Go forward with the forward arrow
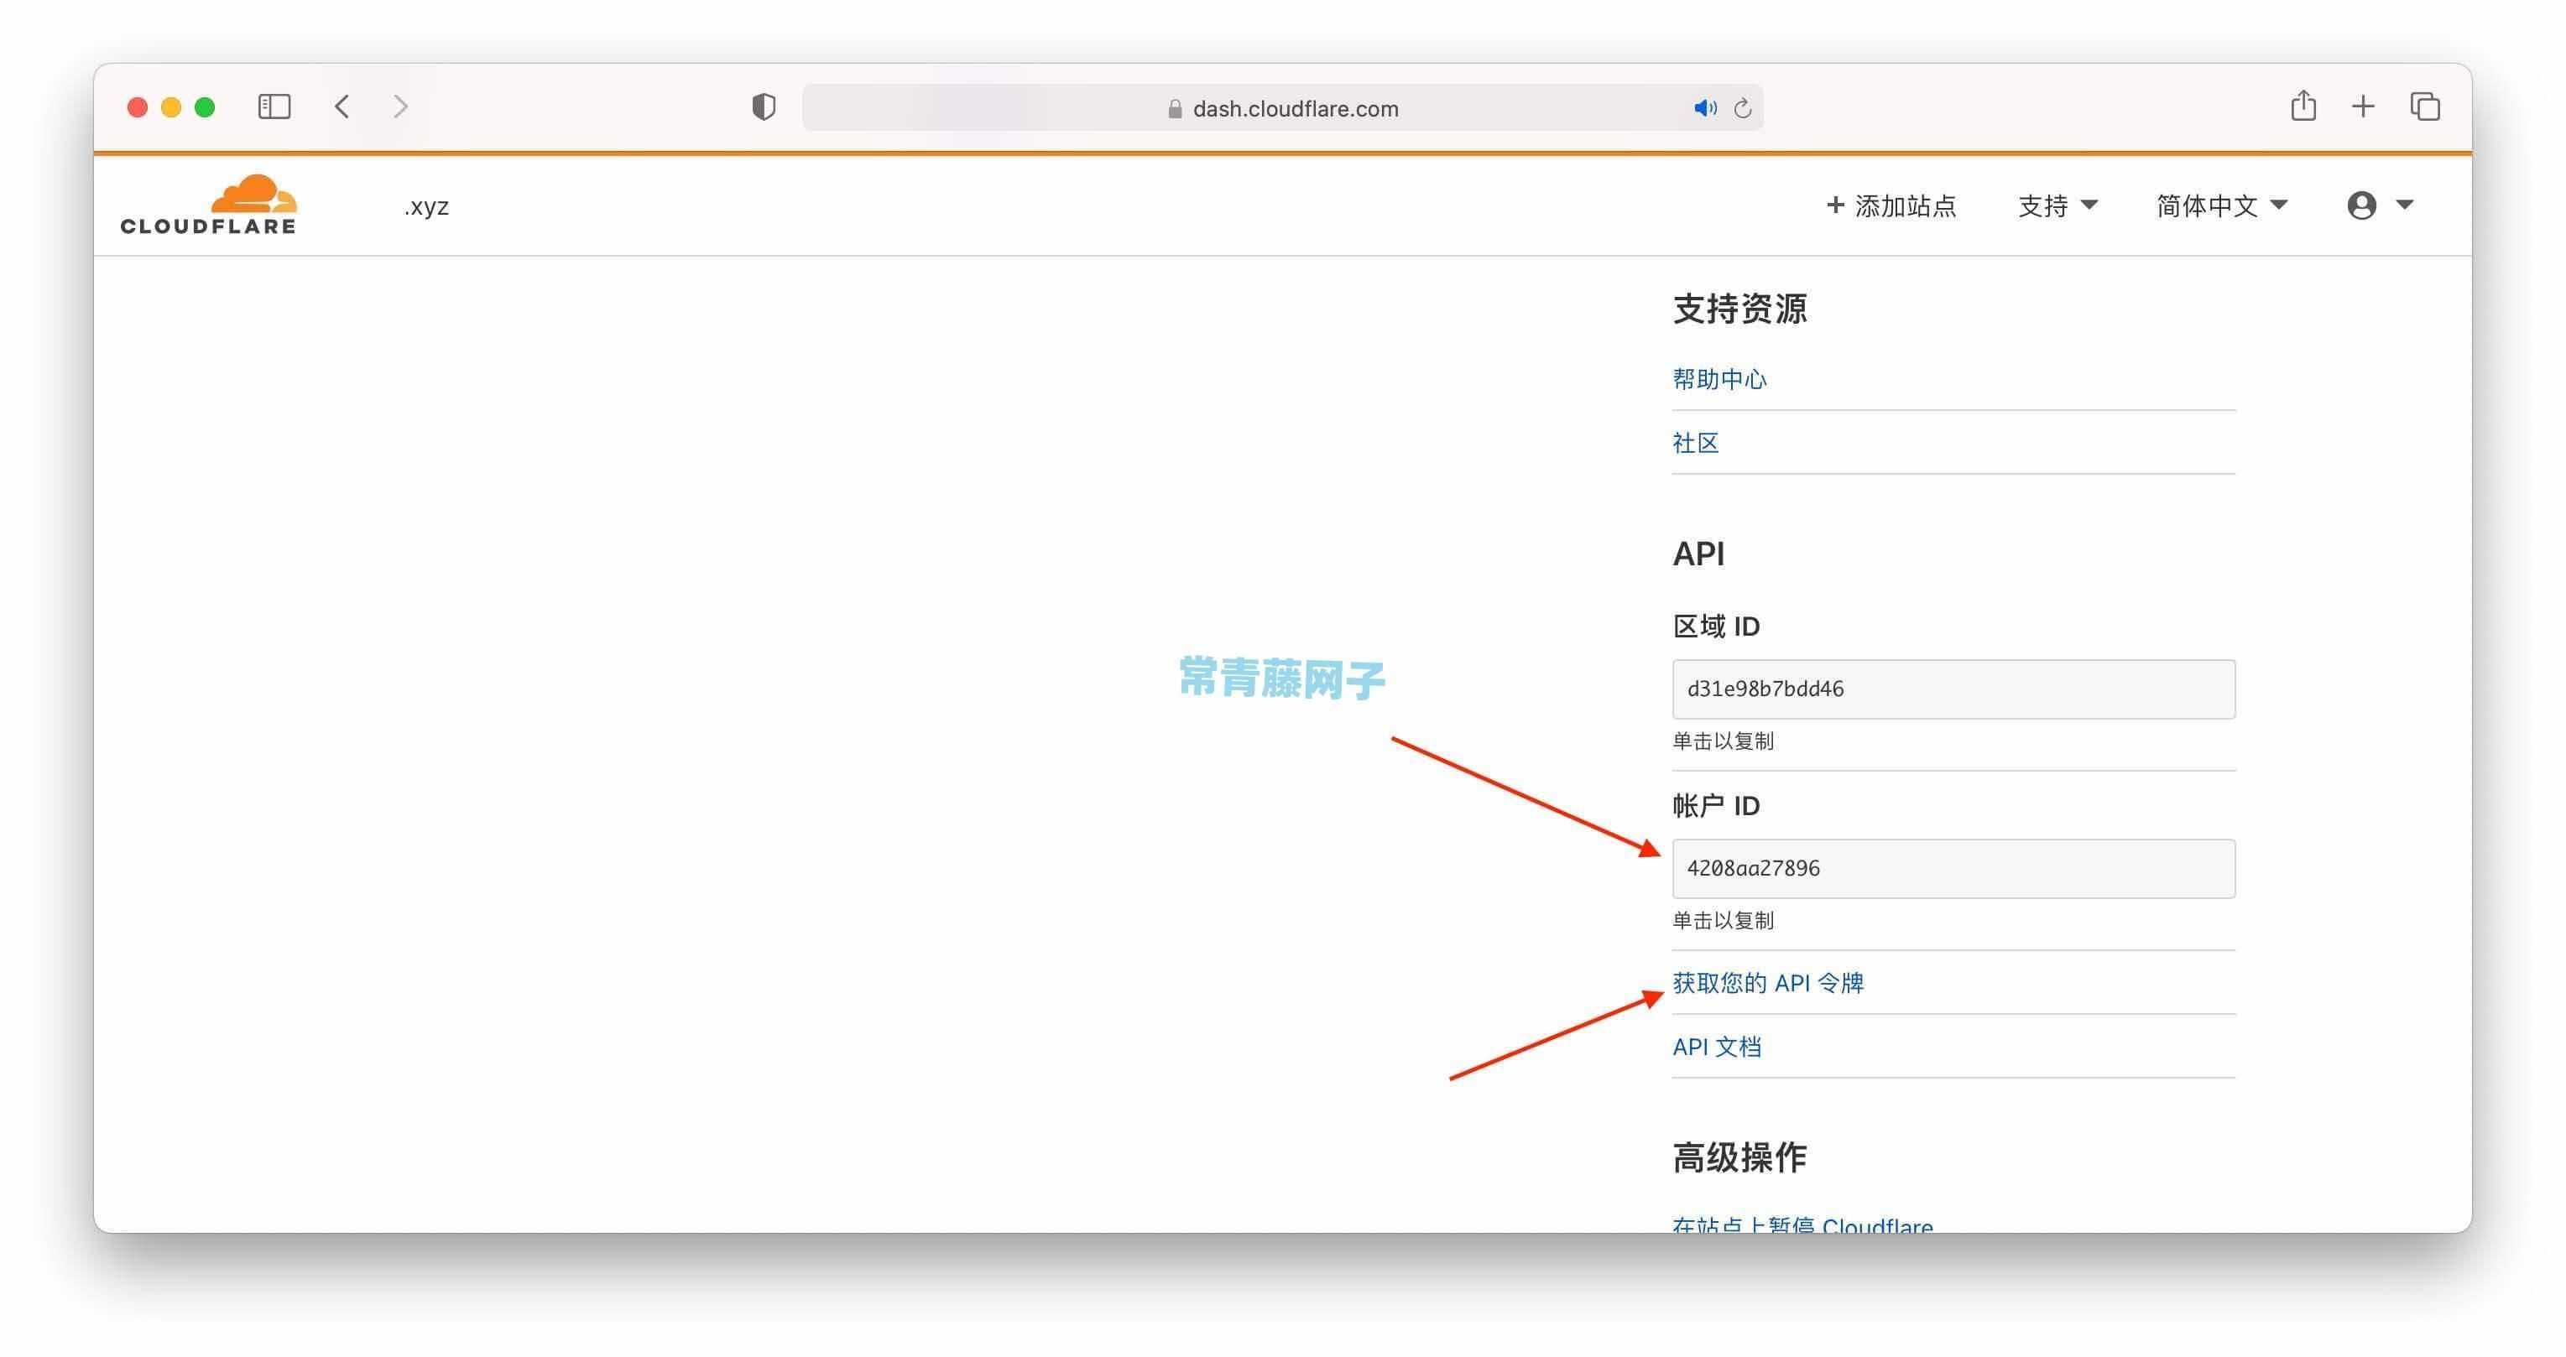 (x=400, y=107)
